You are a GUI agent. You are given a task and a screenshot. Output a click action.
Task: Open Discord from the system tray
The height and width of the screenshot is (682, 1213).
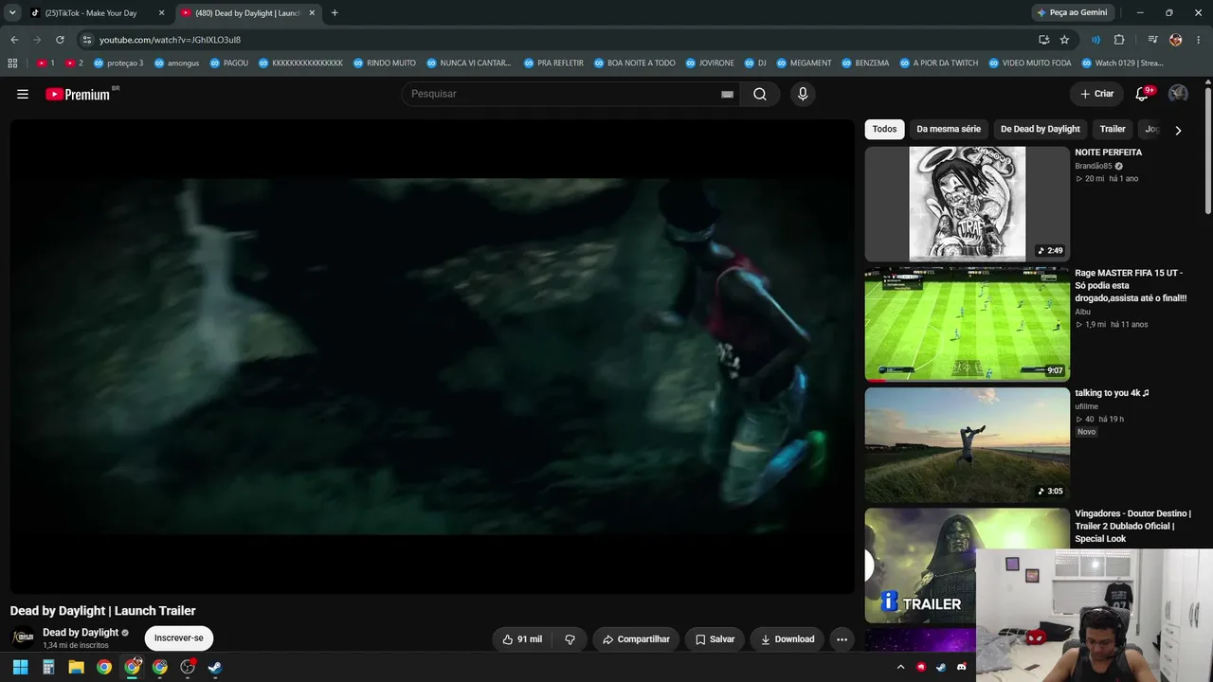tap(962, 667)
